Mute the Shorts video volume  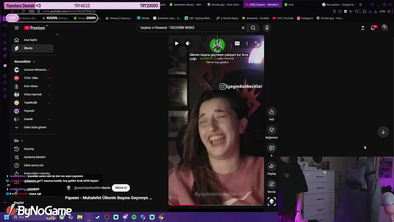(188, 43)
